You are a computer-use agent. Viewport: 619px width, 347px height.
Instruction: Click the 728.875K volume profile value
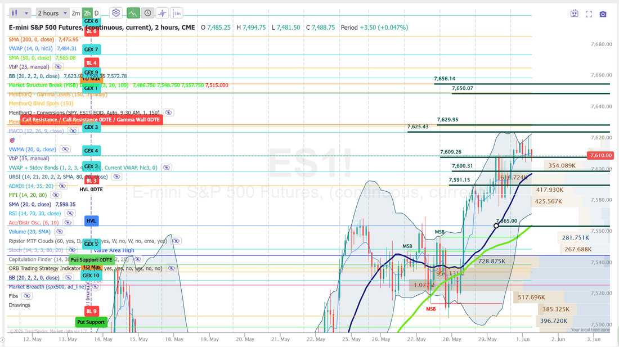[491, 261]
